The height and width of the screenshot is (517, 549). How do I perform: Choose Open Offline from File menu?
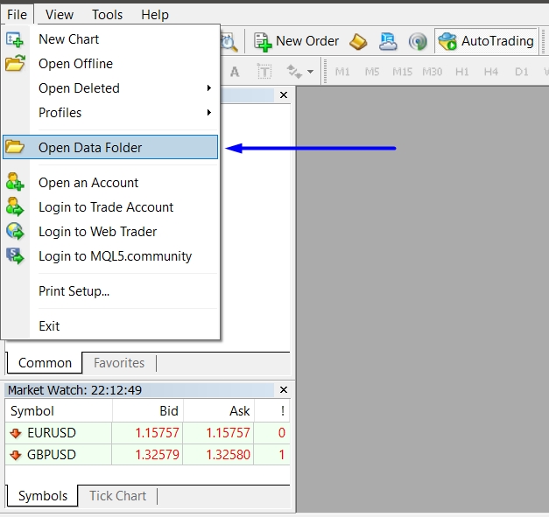110,64
